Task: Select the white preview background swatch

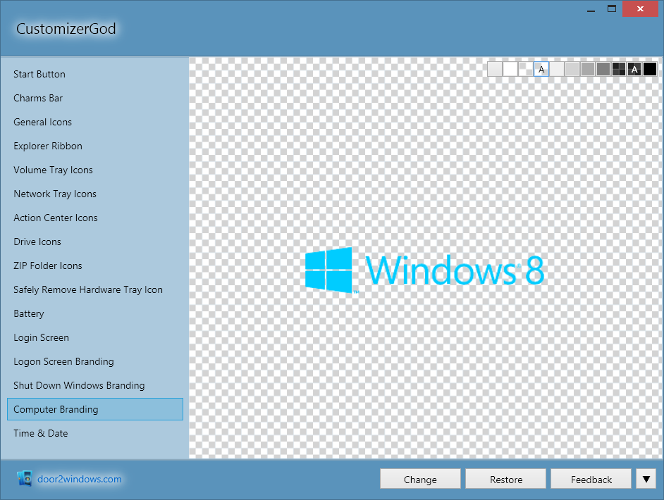Action: click(510, 69)
